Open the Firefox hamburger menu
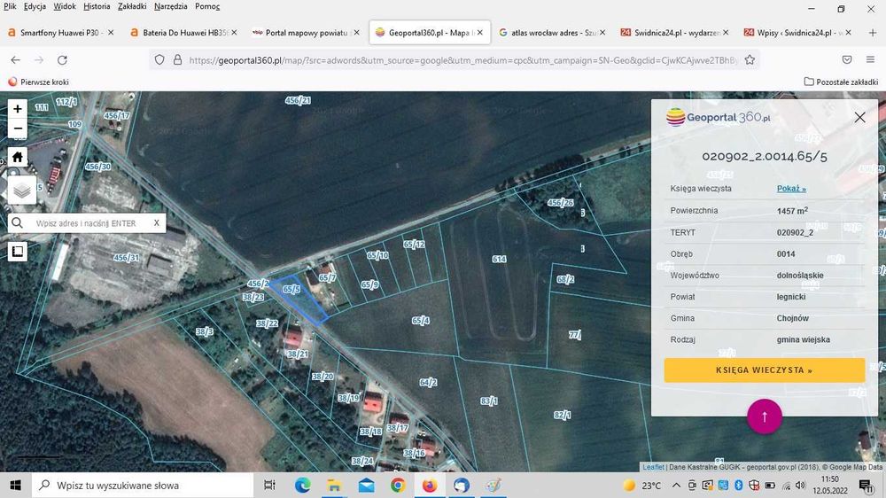This screenshot has width=886, height=498. point(870,60)
